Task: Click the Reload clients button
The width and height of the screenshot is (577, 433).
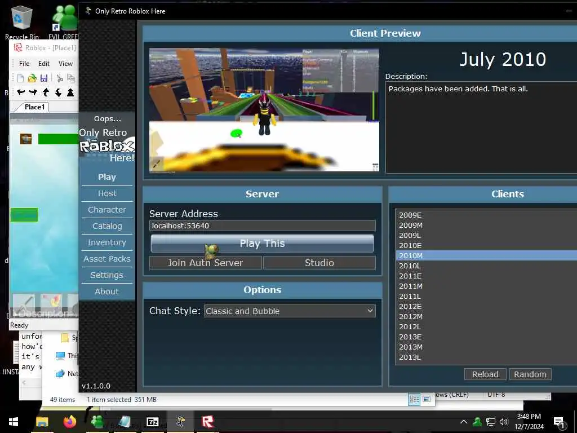Action: pos(485,374)
